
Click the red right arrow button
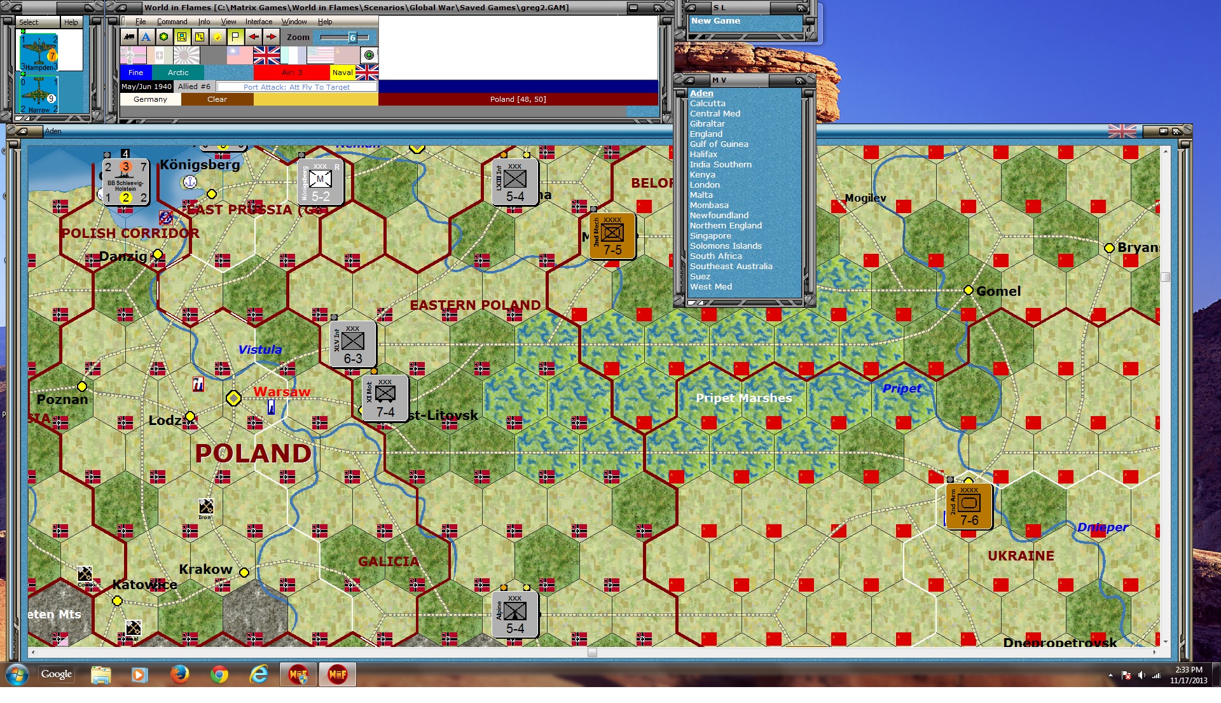point(271,37)
